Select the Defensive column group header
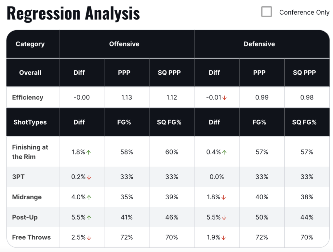Viewport: 333px width, 252px height. tap(259, 44)
